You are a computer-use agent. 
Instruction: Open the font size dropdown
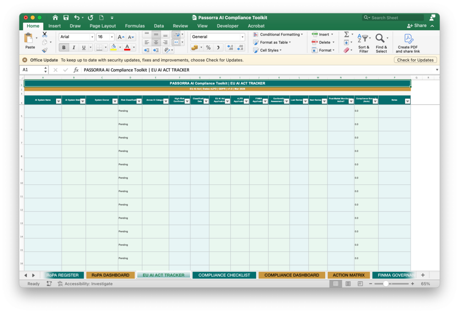tap(111, 37)
